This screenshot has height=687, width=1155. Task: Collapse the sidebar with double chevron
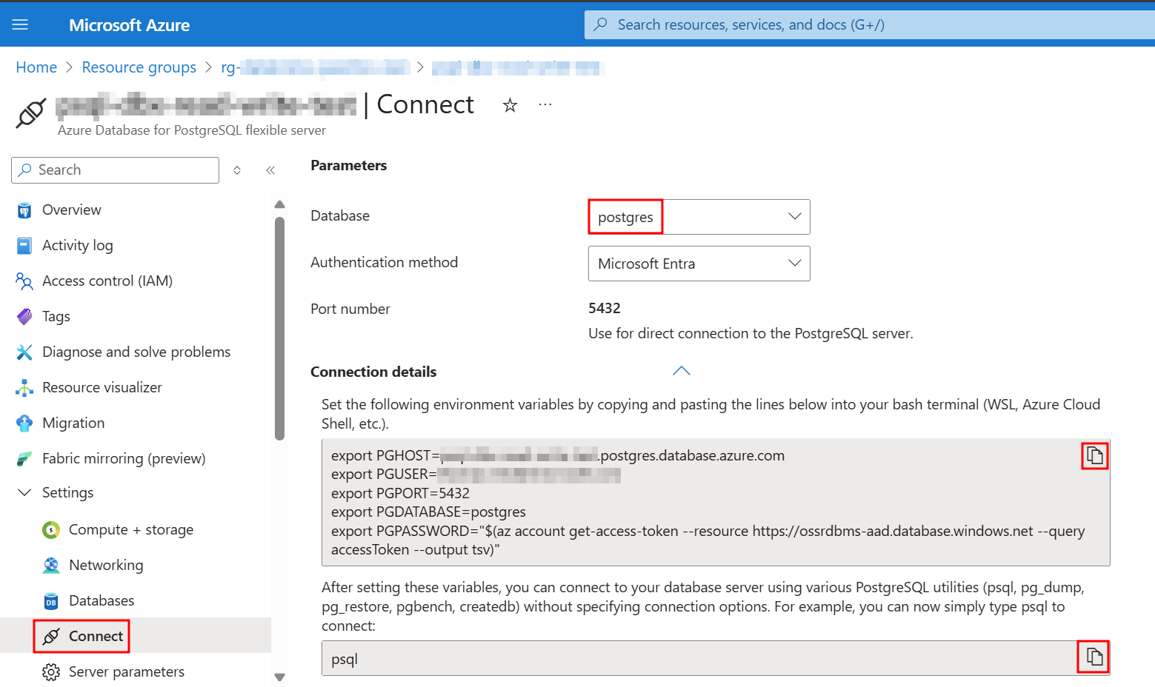click(x=270, y=170)
